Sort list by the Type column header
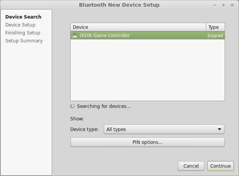Image resolution: width=239 pixels, height=176 pixels. (215, 27)
